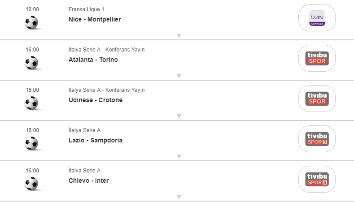Image resolution: width=354 pixels, height=202 pixels.
Task: Open the Tivibu Spor 5 channel logo
Action: (x=317, y=179)
